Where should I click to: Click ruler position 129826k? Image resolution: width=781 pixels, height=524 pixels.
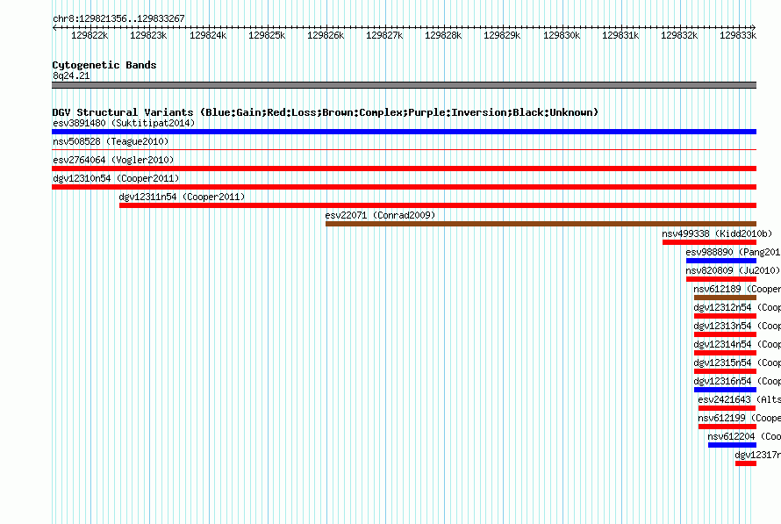tap(326, 35)
